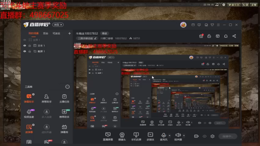Open the notification bell
Image resolution: width=260 pixels, height=146 pixels.
pos(226,36)
